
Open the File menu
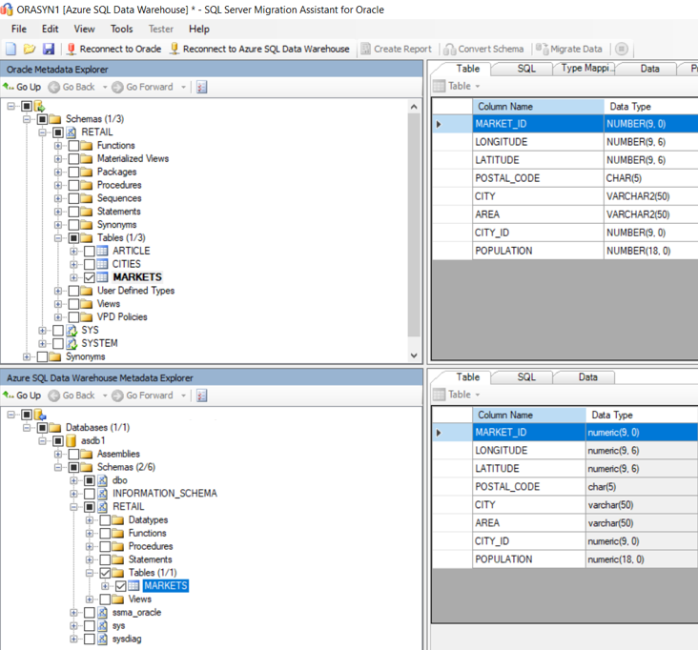coord(19,29)
